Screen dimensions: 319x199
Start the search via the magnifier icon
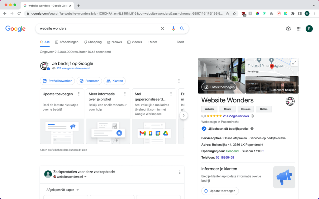click(x=182, y=28)
